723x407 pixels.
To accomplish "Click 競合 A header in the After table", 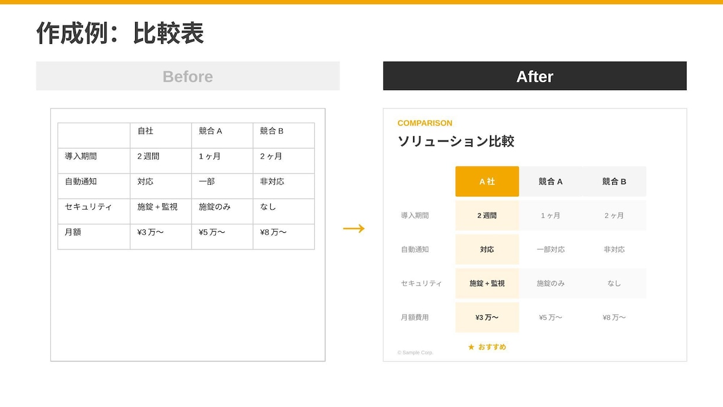I will point(551,181).
